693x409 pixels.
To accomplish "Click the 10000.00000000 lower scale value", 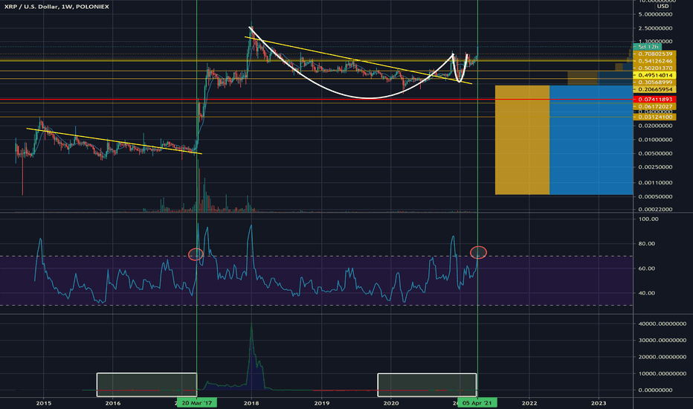I will point(663,373).
